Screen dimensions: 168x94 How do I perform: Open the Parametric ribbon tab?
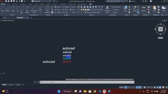click(23, 4)
